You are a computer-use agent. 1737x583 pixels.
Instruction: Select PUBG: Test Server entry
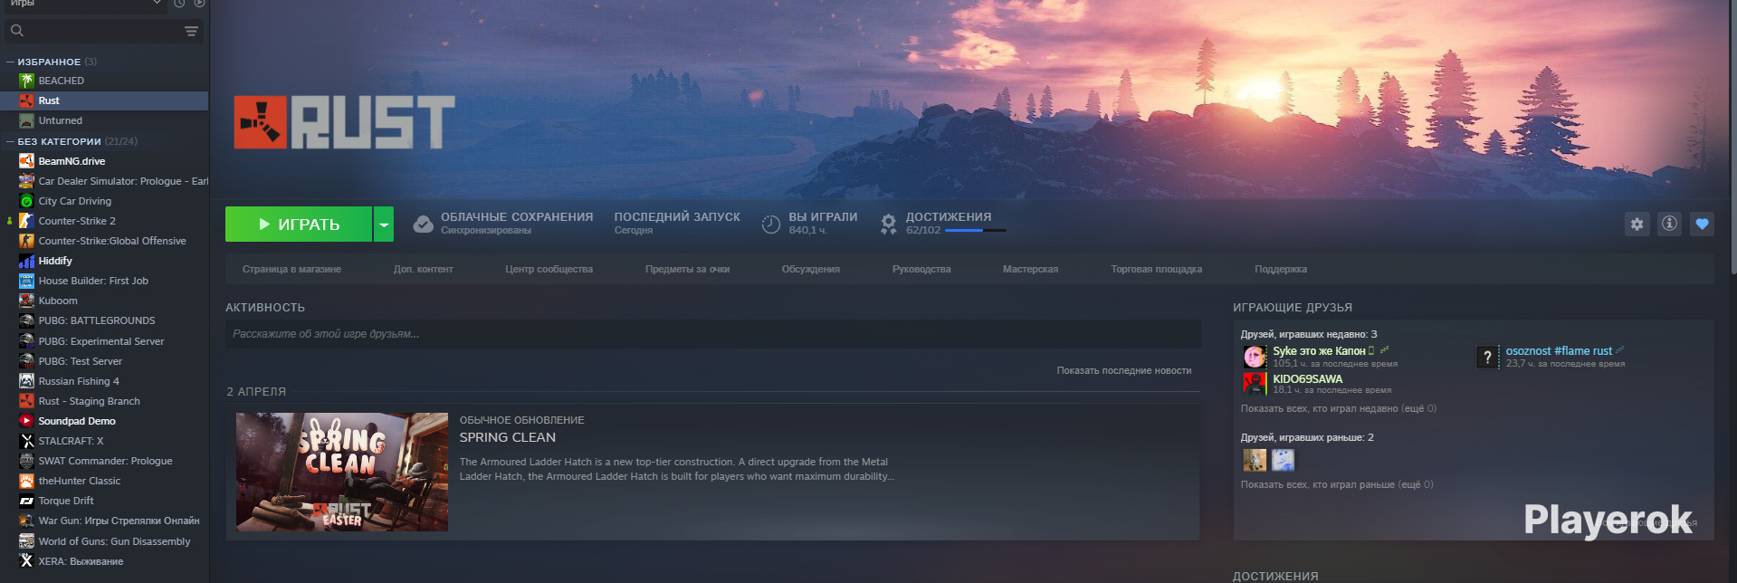(x=80, y=361)
